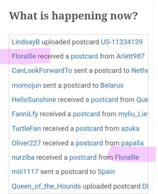Open Oliver227 user profile
The image size is (158, 194).
pos(26,143)
